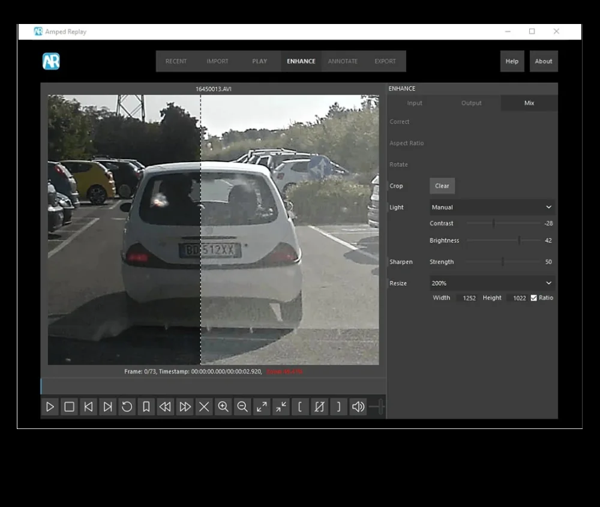Switch to the EXPORT tab

(385, 61)
